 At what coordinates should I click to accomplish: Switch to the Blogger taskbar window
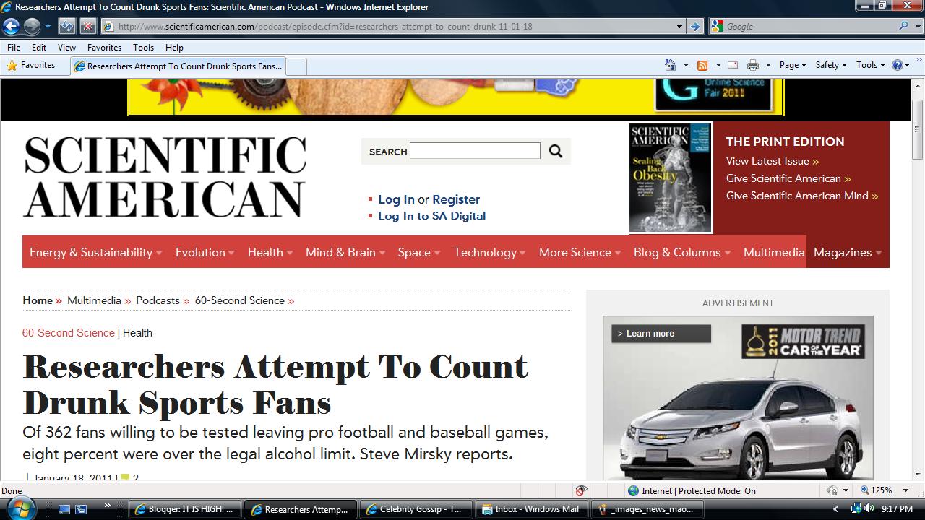pos(184,509)
